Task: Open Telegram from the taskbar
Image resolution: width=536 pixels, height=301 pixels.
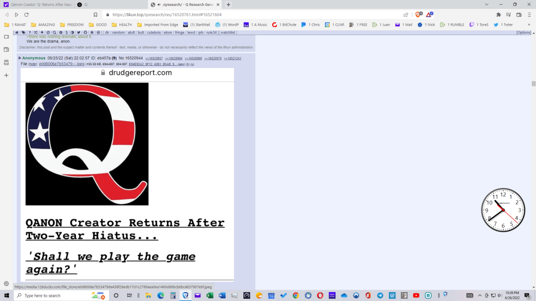Action: coord(380,295)
